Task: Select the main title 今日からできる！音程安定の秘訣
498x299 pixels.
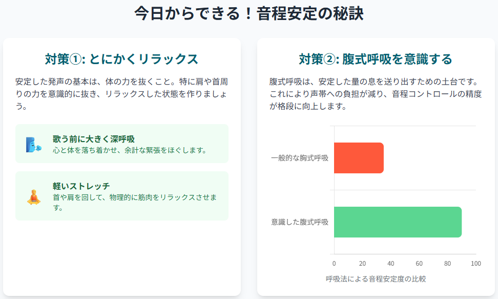Action: [249, 14]
